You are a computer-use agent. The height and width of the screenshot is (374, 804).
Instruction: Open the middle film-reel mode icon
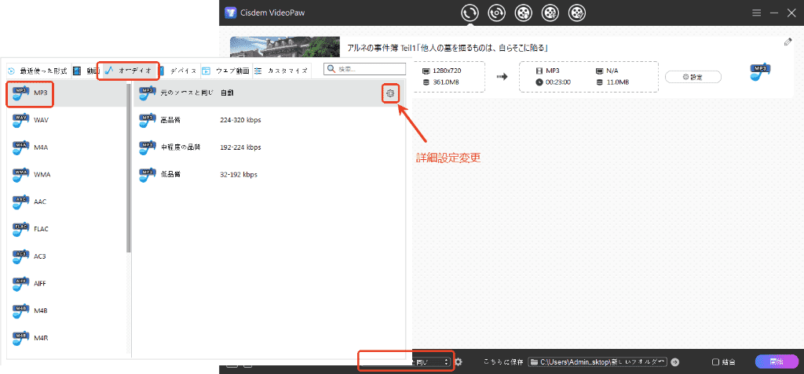tap(550, 13)
